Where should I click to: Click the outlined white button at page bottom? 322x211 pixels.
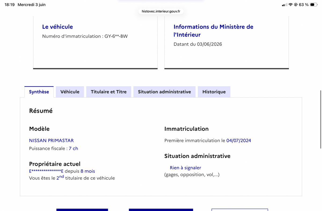coord(240,210)
